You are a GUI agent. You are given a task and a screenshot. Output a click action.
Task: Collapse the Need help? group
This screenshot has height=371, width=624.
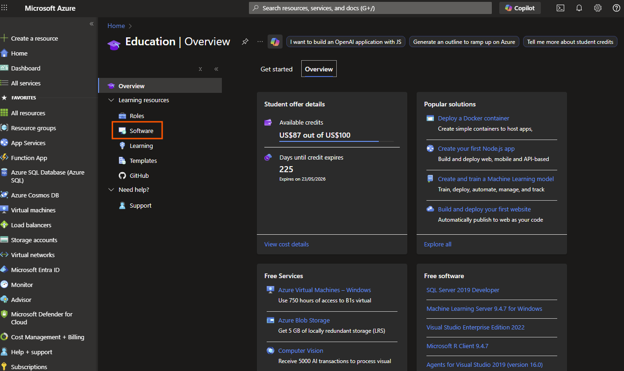[x=111, y=190]
